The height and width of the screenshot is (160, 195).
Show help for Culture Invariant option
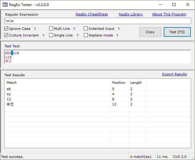[x=43, y=36]
